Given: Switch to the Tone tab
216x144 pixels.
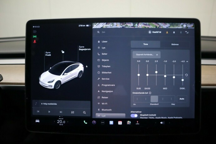Looking at the screenshot, I should point(146,44).
